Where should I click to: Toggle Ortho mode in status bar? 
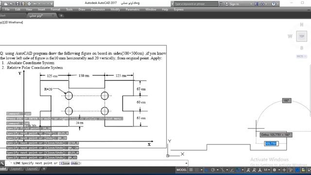[x=207, y=170]
